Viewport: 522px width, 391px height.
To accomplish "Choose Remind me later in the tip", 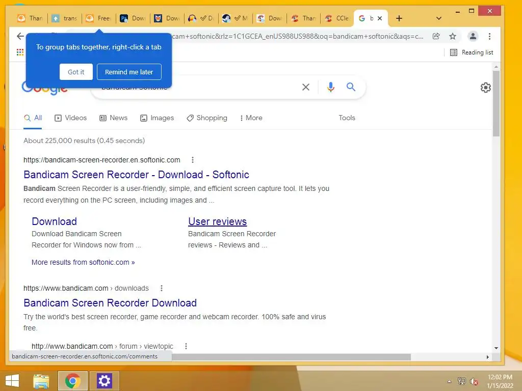I will click(x=129, y=72).
